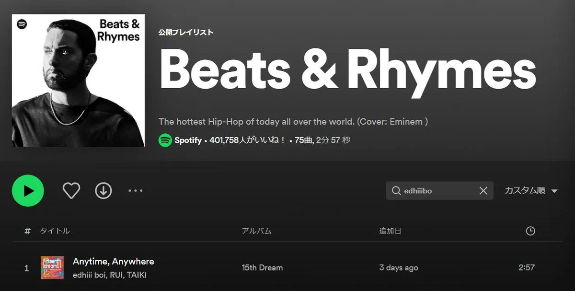Open artist edhiii boi's page

pos(90,275)
